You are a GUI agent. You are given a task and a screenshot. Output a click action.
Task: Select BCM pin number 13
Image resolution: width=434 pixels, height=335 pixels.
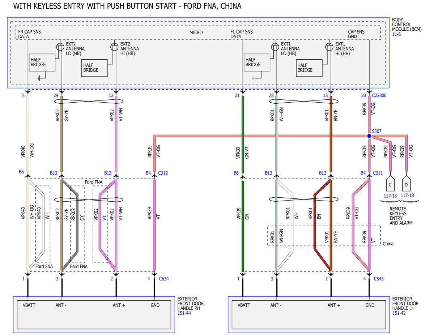325,95
